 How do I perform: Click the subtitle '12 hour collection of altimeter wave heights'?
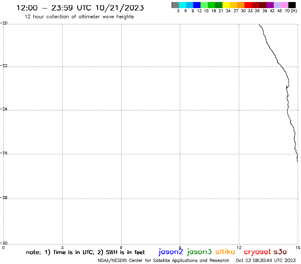click(79, 17)
